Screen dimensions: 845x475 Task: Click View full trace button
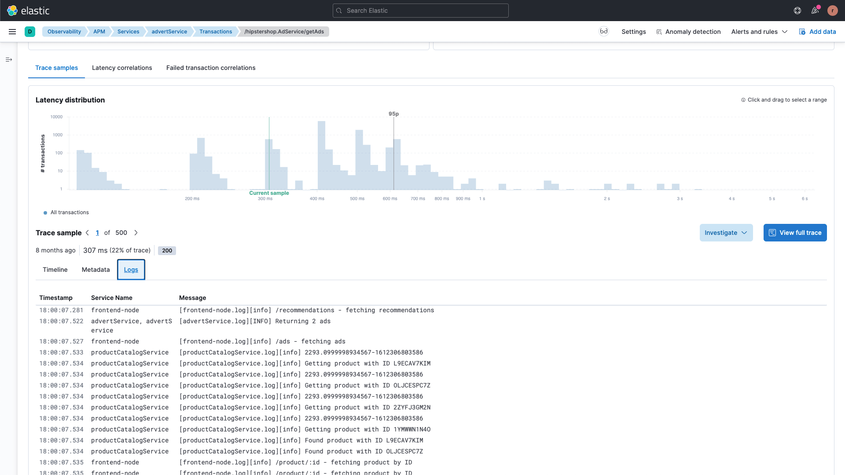click(x=795, y=233)
